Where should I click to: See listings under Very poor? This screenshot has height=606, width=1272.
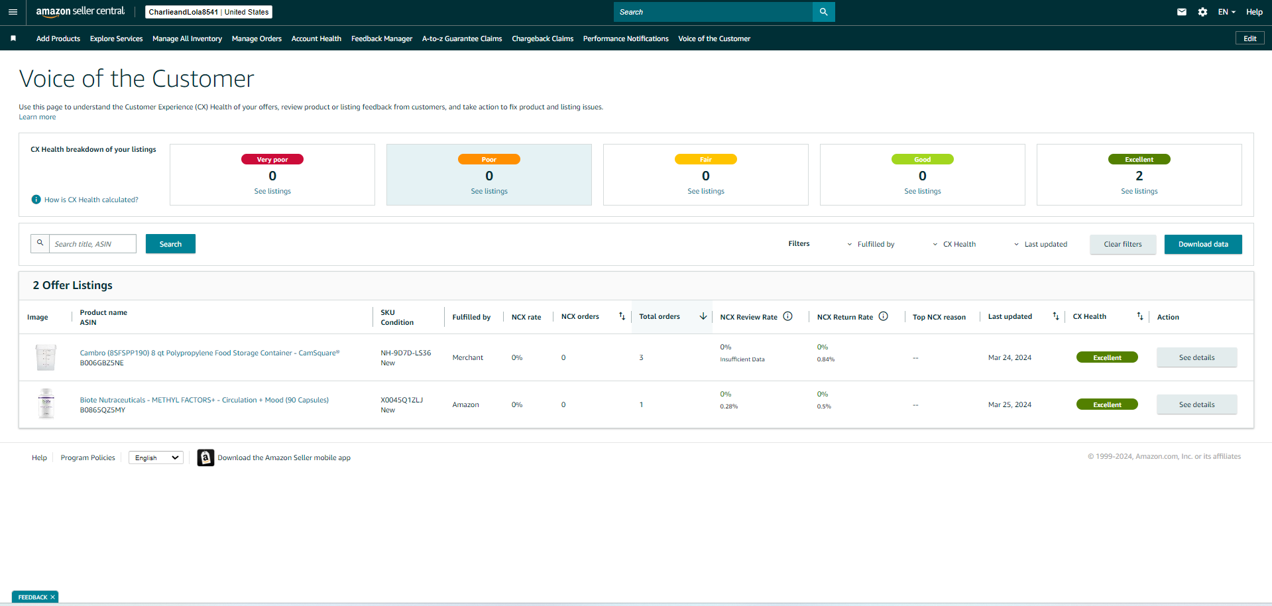coord(272,191)
